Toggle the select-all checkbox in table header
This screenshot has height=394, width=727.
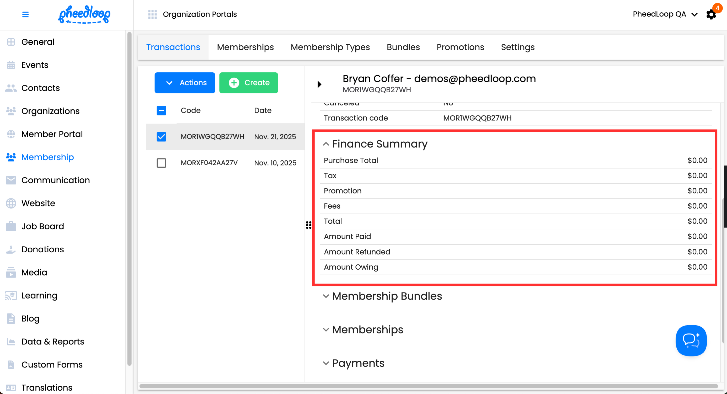162,110
